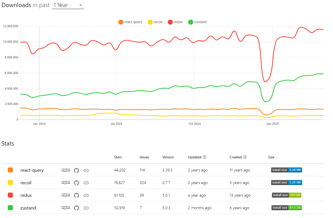Click the '11 years ago' created value
Screen dimensions: 333x218
click(x=240, y=170)
